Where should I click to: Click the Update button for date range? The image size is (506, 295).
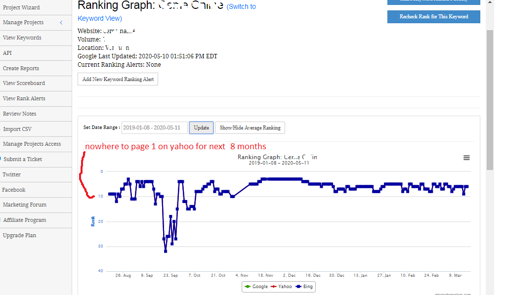(x=201, y=127)
